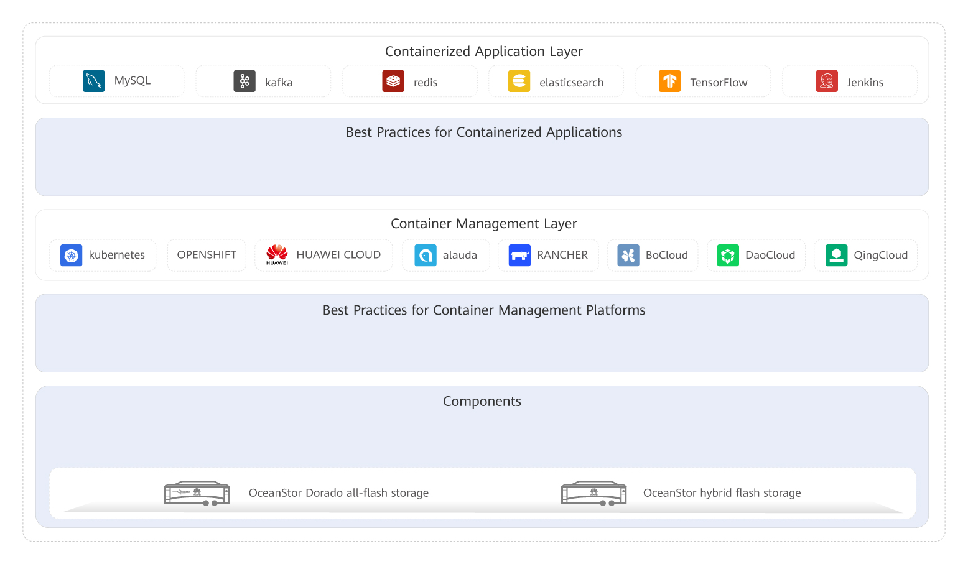Open Best Practices for Container Management Platforms
968x564 pixels.
(483, 310)
